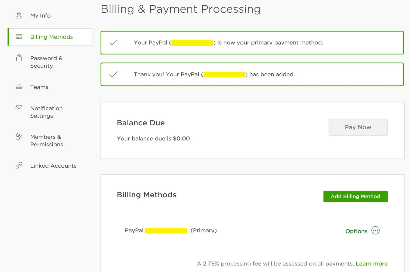The width and height of the screenshot is (410, 272).
Task: Open the Options link for PayPal
Action: [x=356, y=231]
